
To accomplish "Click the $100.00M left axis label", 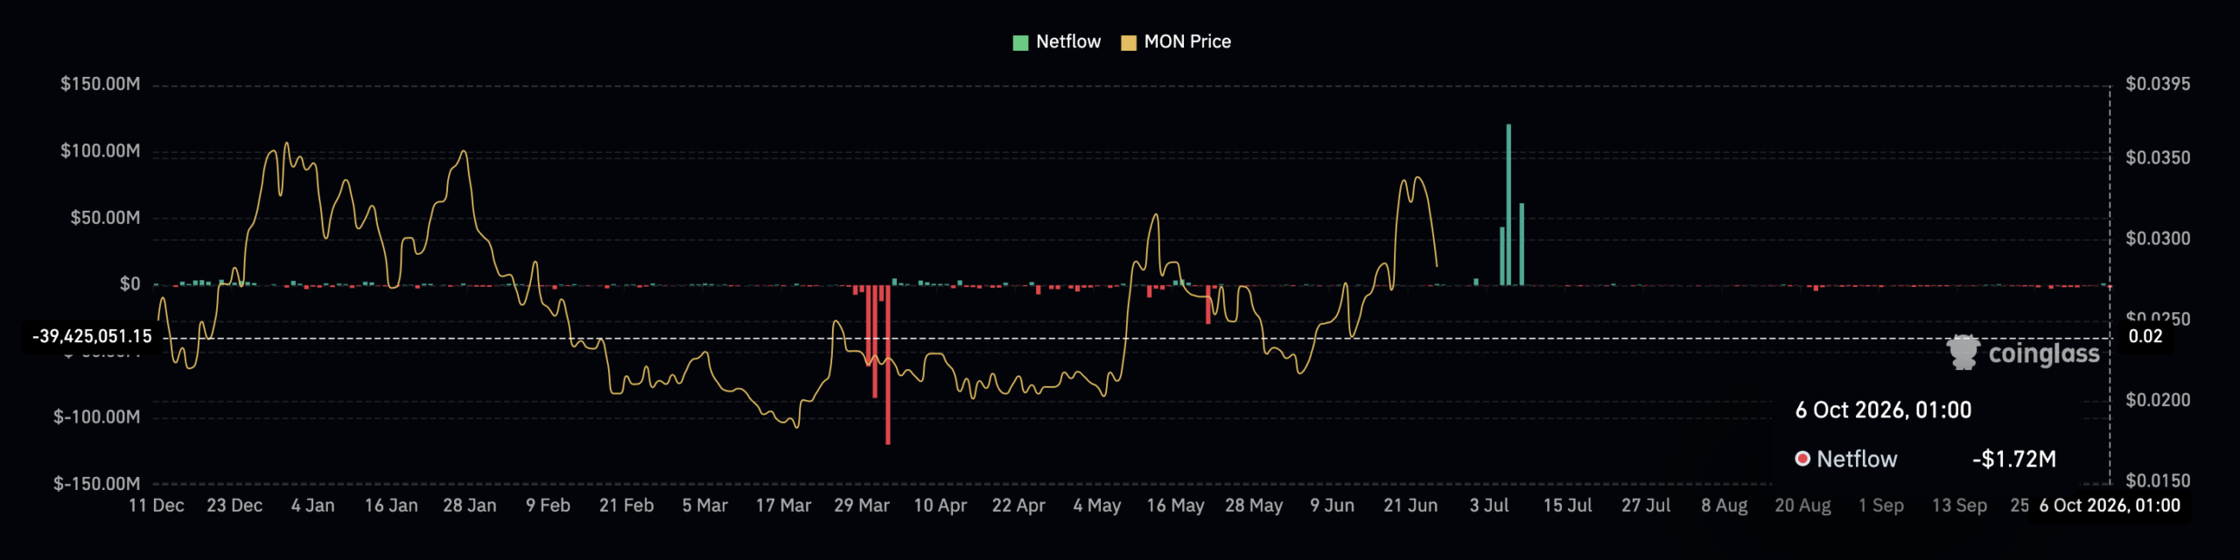I will pos(100,151).
